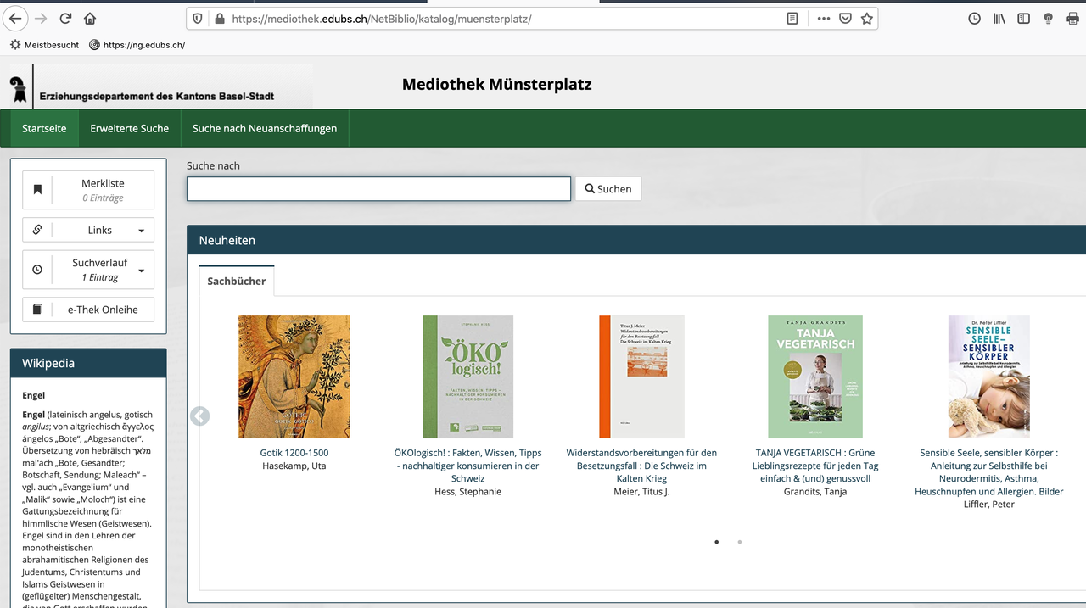Click the Basel-Stadt crest logo
1086x608 pixels.
17,91
